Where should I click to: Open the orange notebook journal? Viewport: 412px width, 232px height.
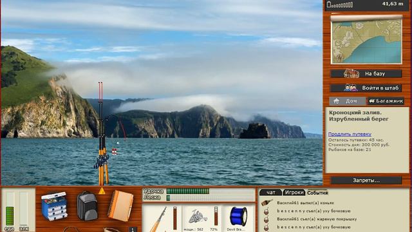tap(121, 206)
